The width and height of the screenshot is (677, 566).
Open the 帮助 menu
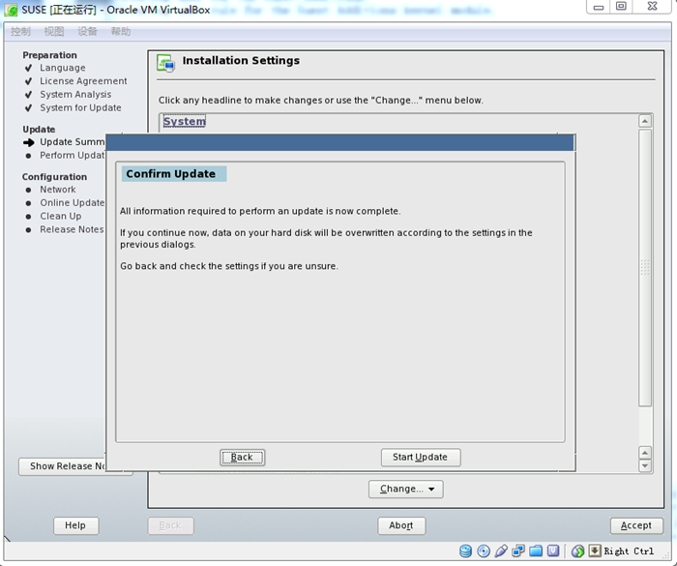pyautogui.click(x=121, y=31)
